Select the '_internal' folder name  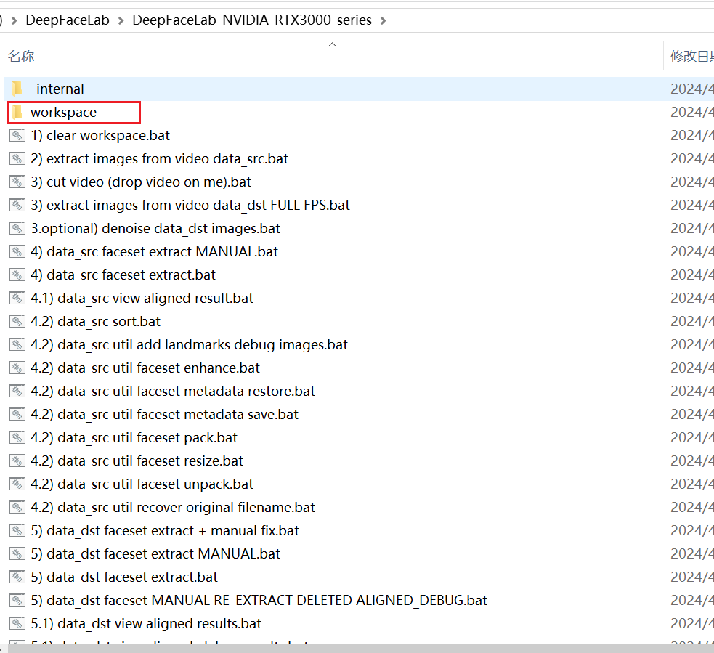pos(57,89)
